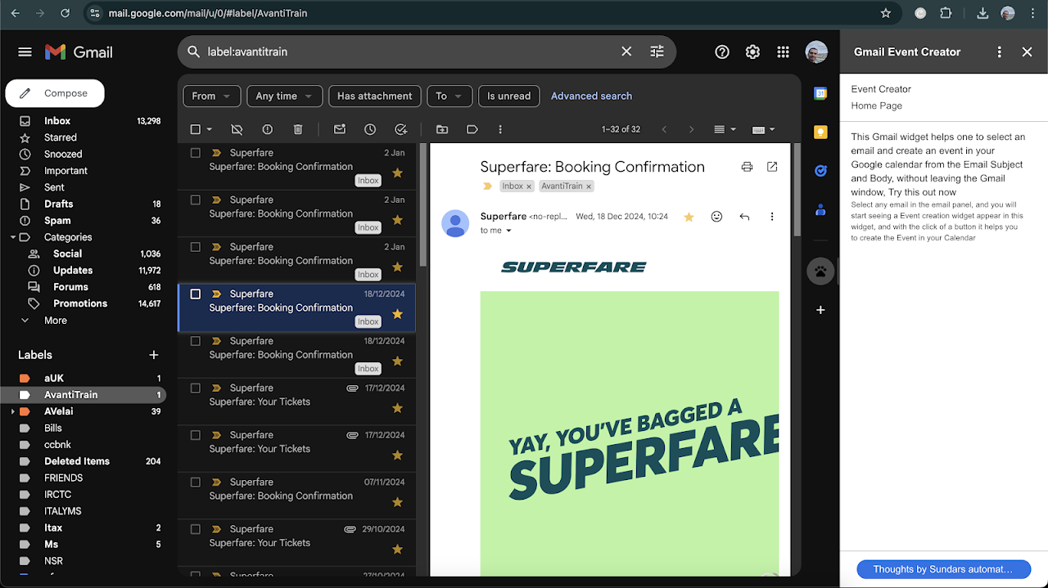Click Thoughts by Sundars automat… button

[x=943, y=569]
